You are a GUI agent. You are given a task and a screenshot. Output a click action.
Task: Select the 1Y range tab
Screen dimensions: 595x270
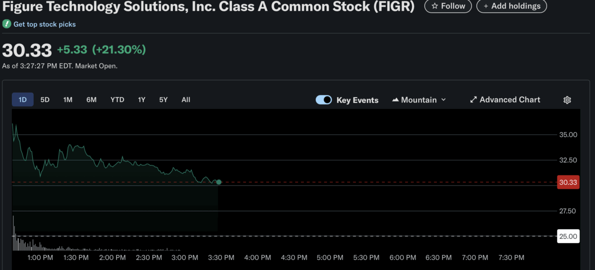[x=142, y=100]
